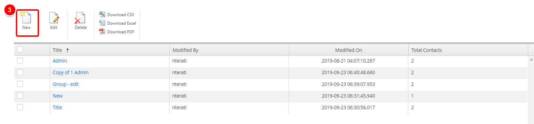Open the Group - edit link
The height and width of the screenshot is (124, 534).
tap(66, 84)
